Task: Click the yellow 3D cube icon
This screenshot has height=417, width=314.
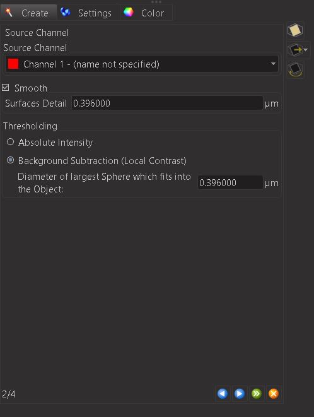Action: (x=295, y=30)
